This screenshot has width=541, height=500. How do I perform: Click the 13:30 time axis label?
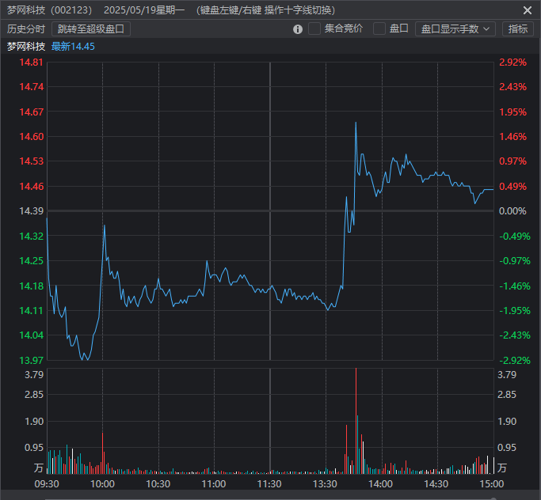click(326, 484)
